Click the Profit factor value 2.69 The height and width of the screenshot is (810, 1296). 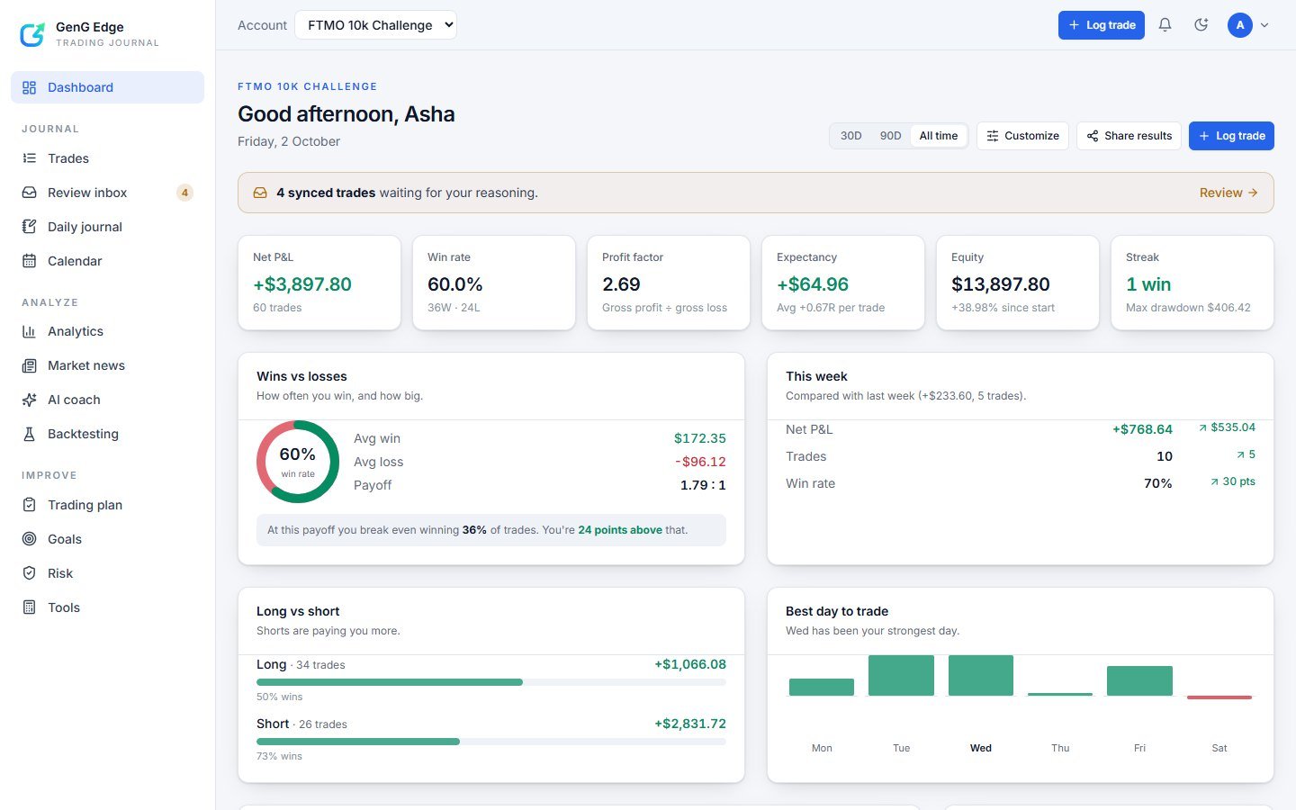621,284
